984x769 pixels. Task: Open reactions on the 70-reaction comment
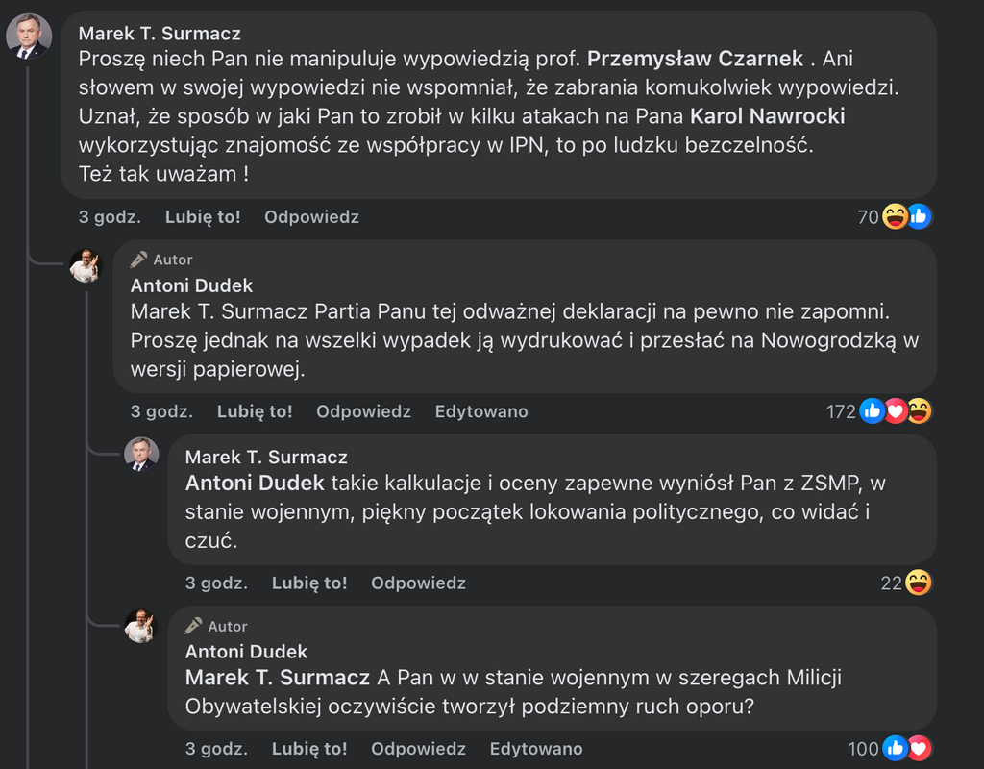[906, 217]
